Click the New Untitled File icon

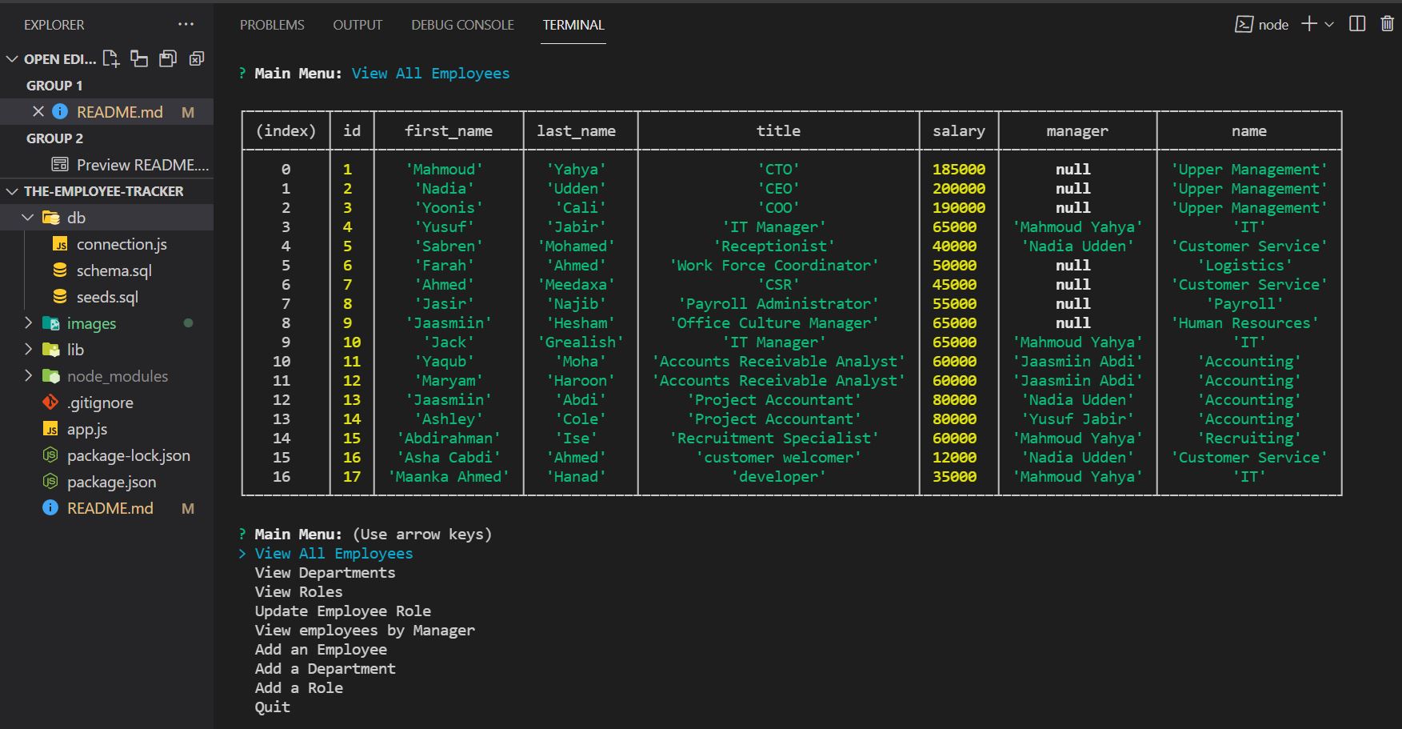coord(111,58)
